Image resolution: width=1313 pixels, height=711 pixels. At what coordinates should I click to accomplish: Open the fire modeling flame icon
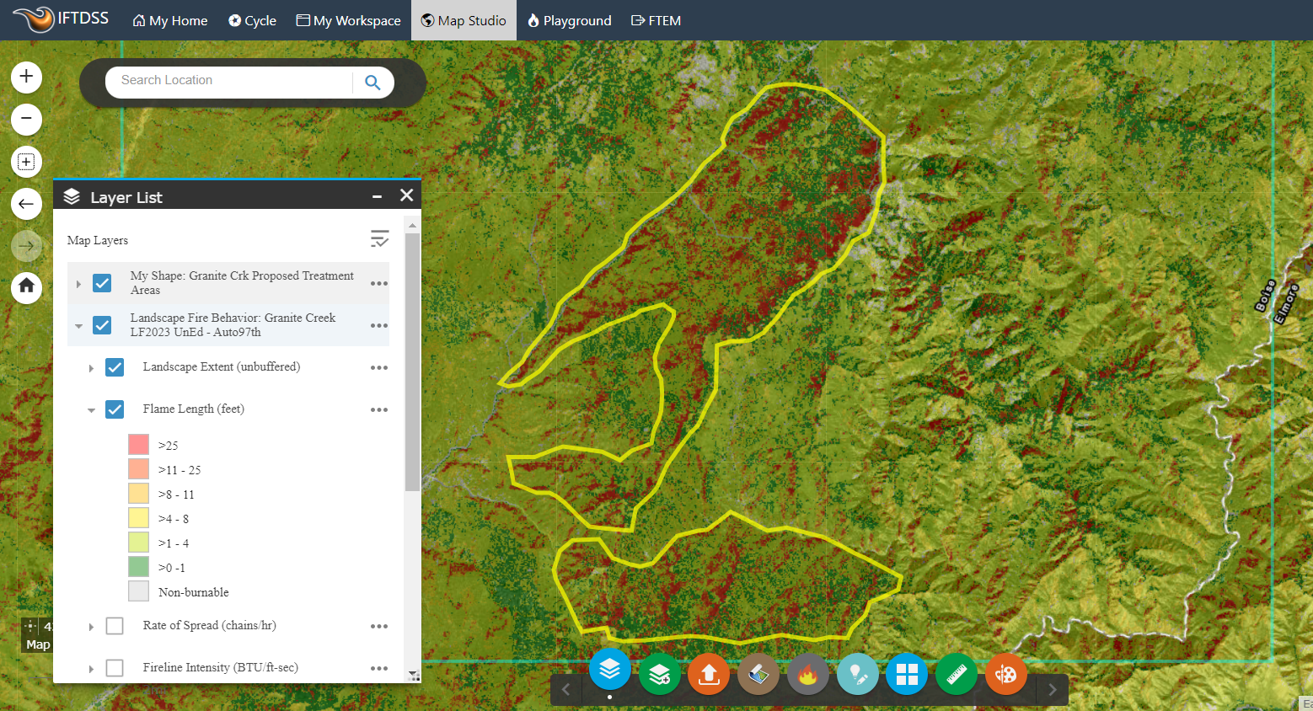[x=807, y=675]
